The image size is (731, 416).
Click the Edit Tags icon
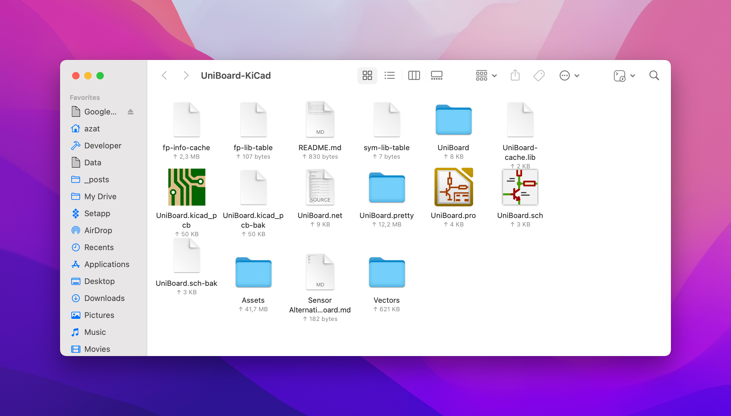click(x=539, y=75)
